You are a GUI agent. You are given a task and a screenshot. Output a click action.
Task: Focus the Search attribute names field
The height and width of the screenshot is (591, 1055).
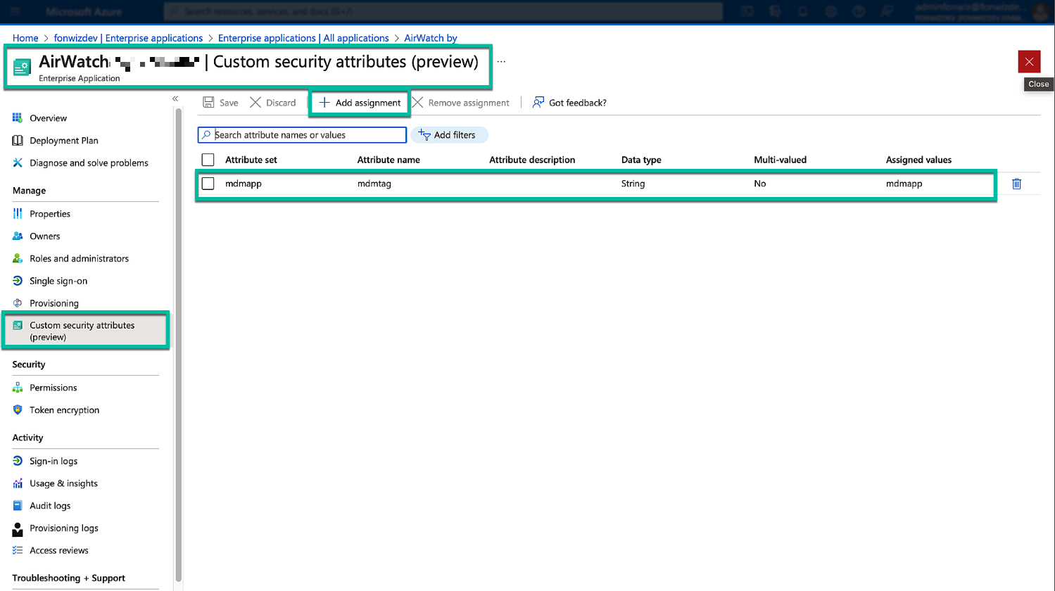308,135
